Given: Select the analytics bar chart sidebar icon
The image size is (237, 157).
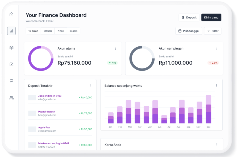Looking at the screenshot, I should click(11, 31).
